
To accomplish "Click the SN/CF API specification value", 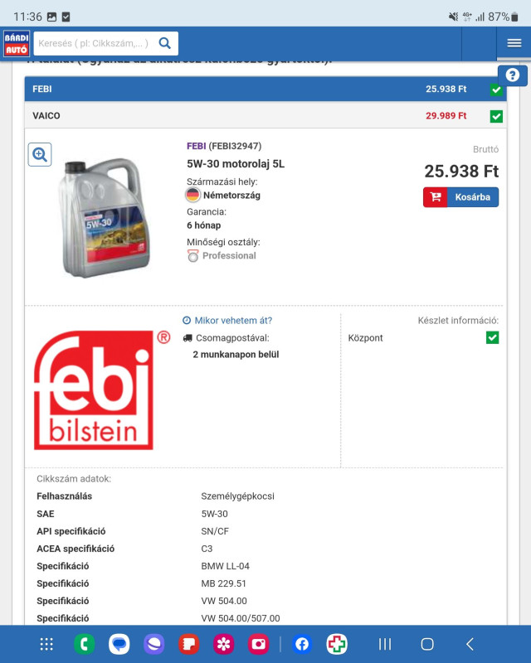I will (215, 531).
